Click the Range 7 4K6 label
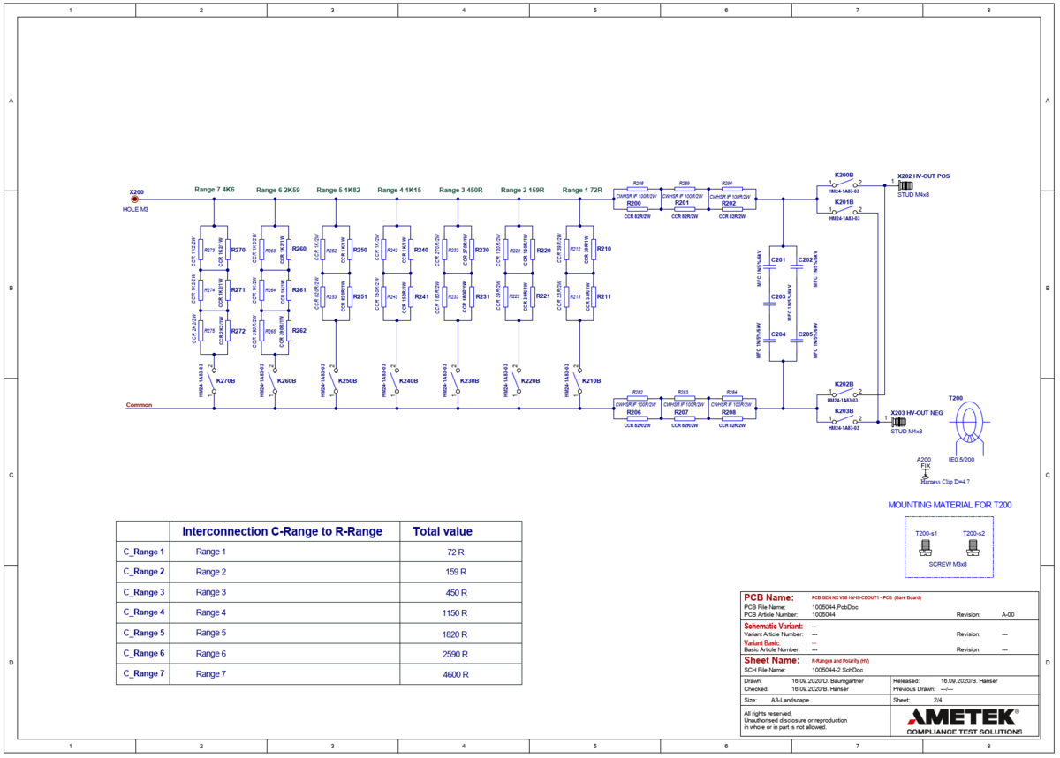This screenshot has height=758, width=1060. coord(215,190)
